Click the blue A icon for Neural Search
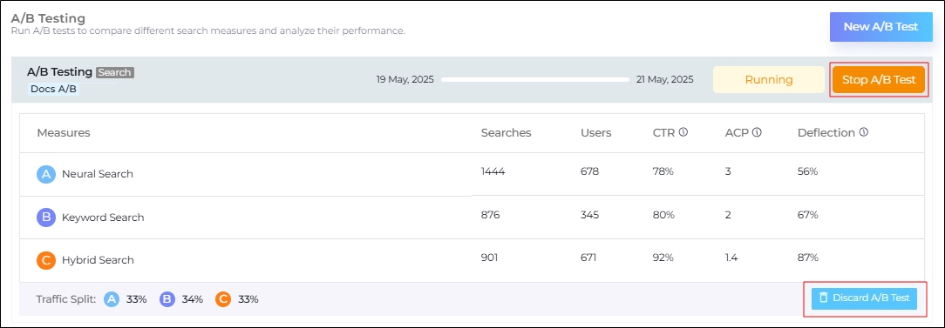This screenshot has width=945, height=328. tap(46, 174)
